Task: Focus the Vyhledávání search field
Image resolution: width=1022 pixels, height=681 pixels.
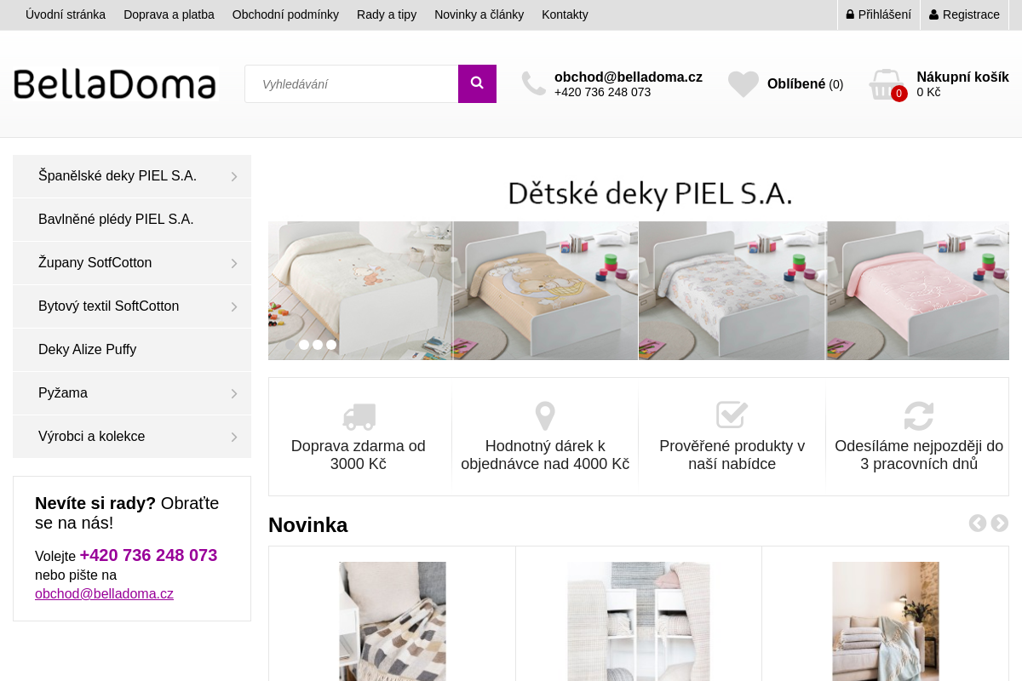Action: [x=352, y=83]
